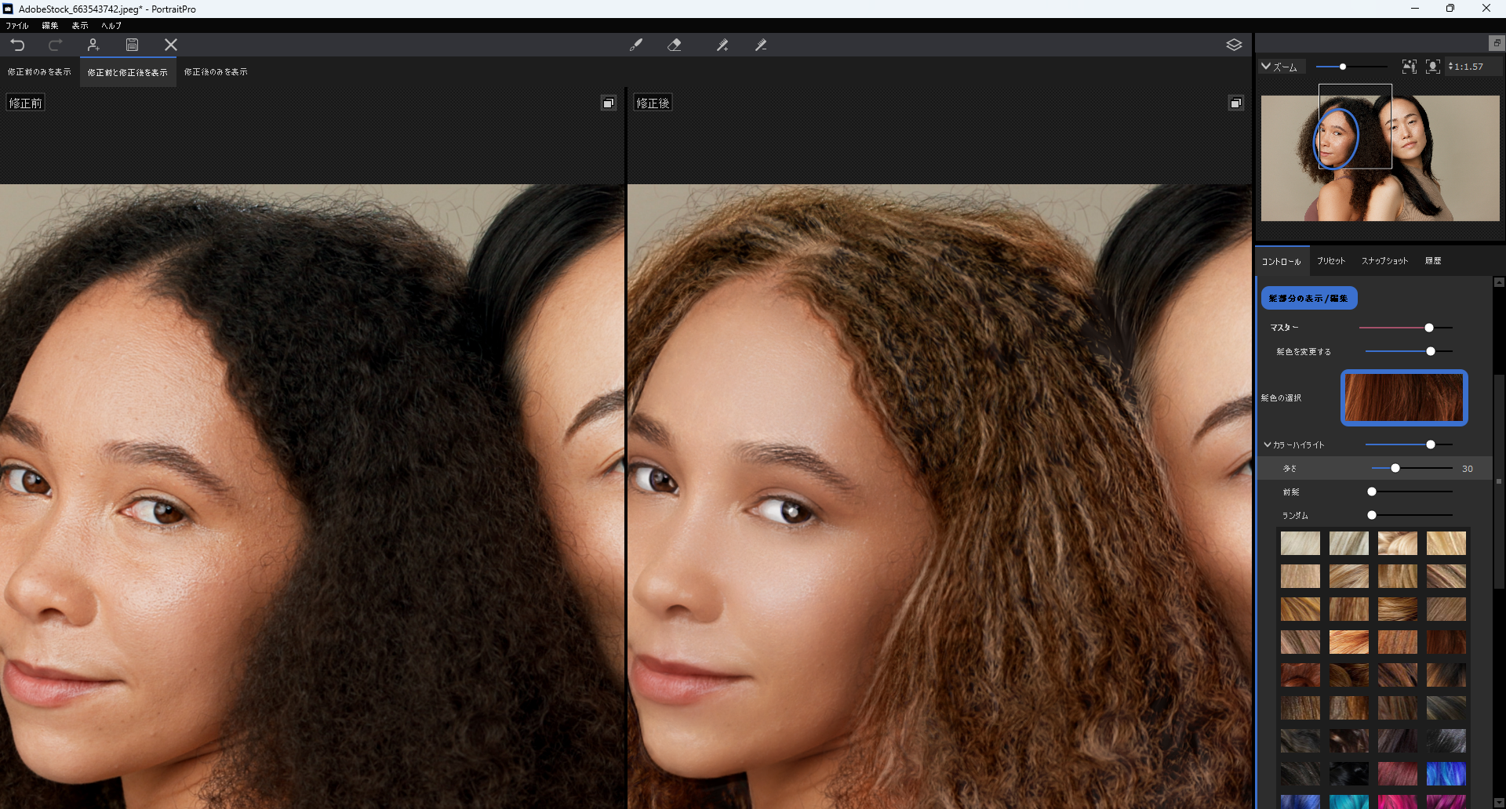
Task: Pop out the 修正後 view panel
Action: tap(1235, 103)
